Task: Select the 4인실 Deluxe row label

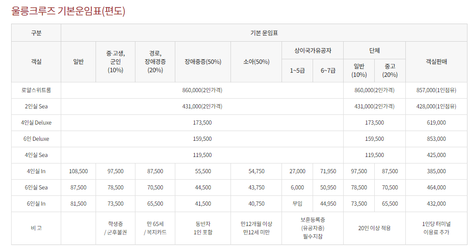Action: 36,123
